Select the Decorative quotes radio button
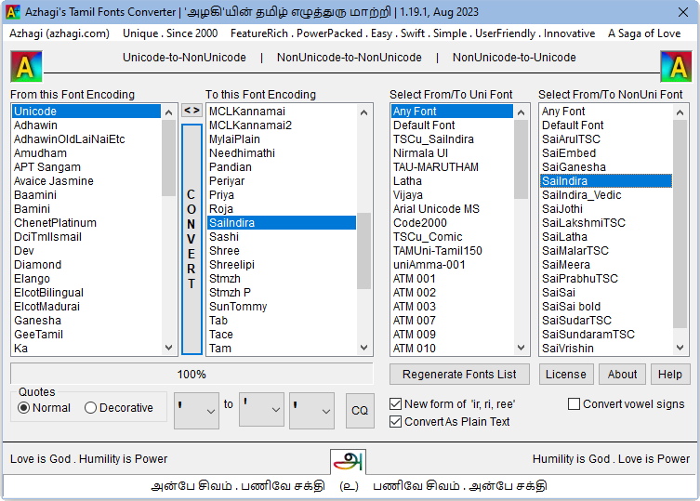Image resolution: width=700 pixels, height=501 pixels. [x=119, y=408]
